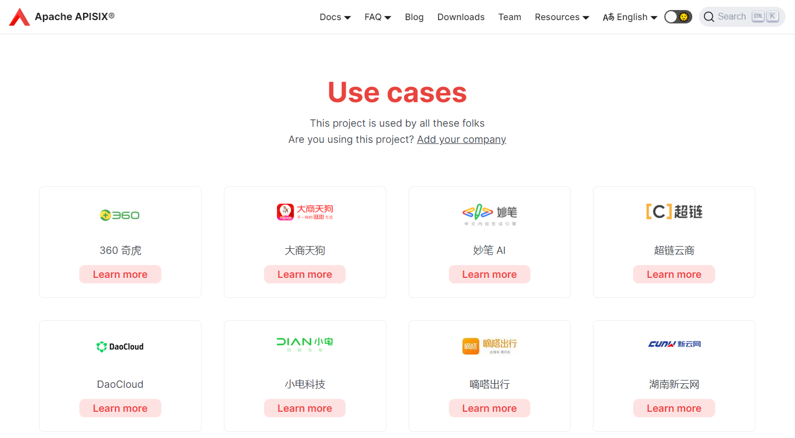
Task: Click the 360 奇虎 company name text
Action: [x=120, y=251]
